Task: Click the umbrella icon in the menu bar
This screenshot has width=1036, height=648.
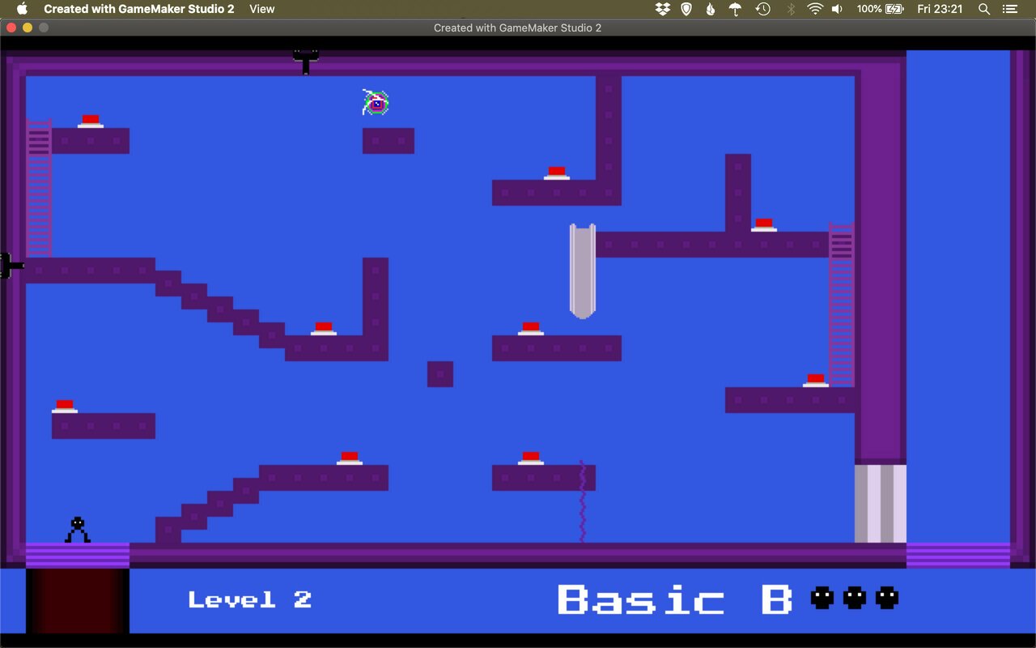Action: click(735, 9)
